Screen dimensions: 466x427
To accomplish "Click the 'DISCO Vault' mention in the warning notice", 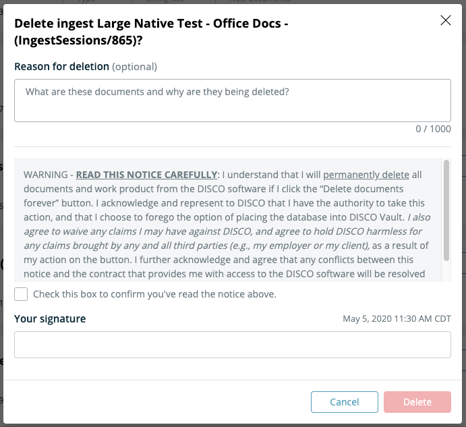I will click(x=376, y=217).
